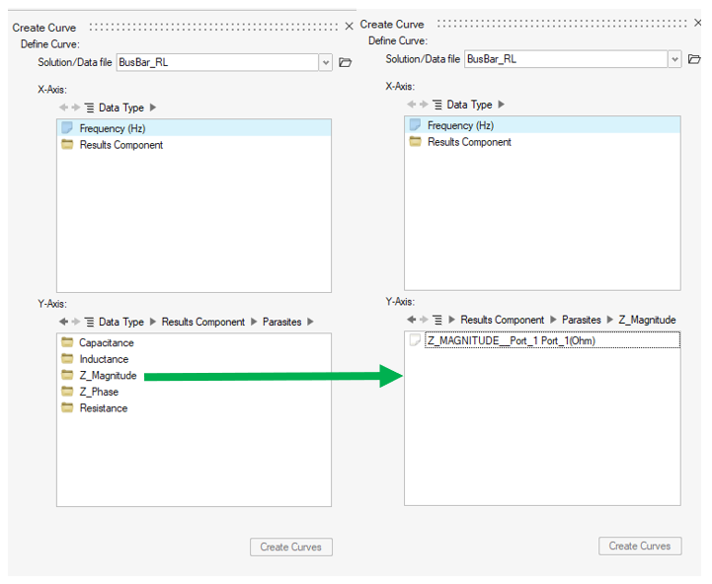Click Create Curves button in left panel
The width and height of the screenshot is (712, 584).
coord(291,547)
